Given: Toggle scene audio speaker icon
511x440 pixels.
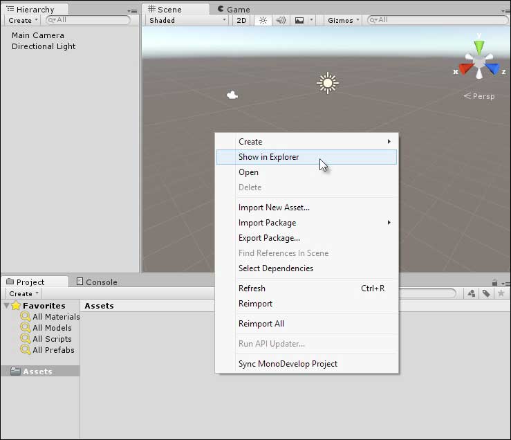Looking at the screenshot, I should click(281, 20).
